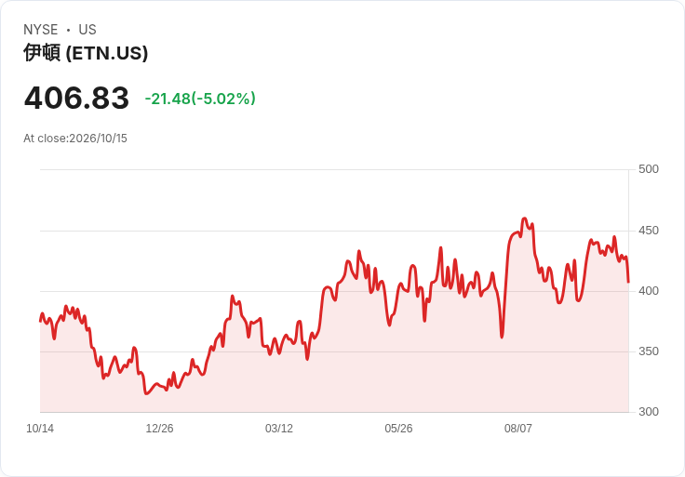Click the 450 price axis label

pyautogui.click(x=649, y=231)
